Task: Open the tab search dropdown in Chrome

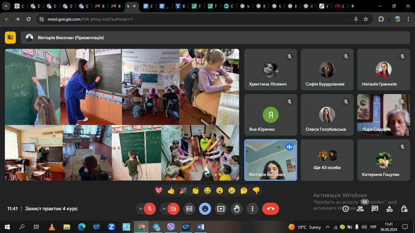Action: pos(6,6)
